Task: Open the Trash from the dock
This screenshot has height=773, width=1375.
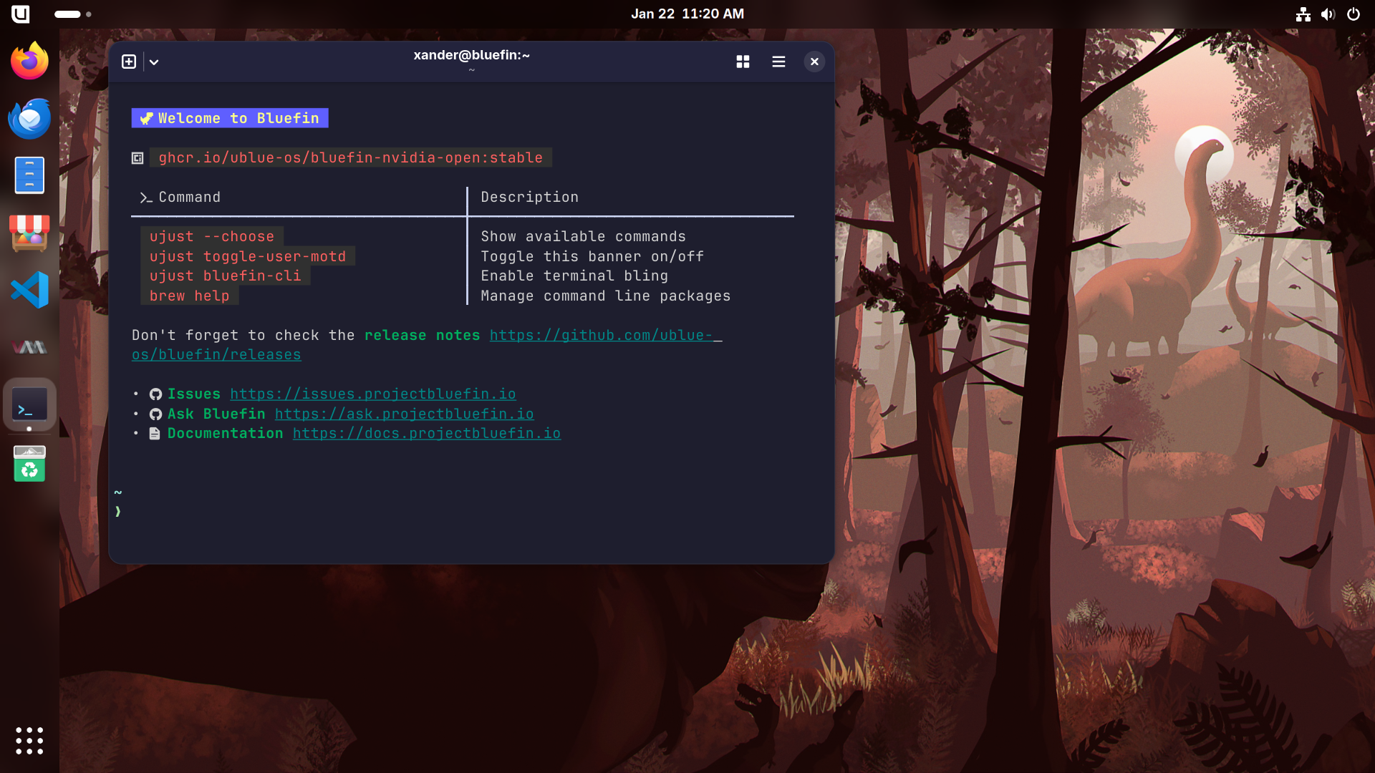Action: [x=29, y=464]
